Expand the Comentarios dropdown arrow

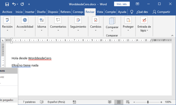coord(58,31)
